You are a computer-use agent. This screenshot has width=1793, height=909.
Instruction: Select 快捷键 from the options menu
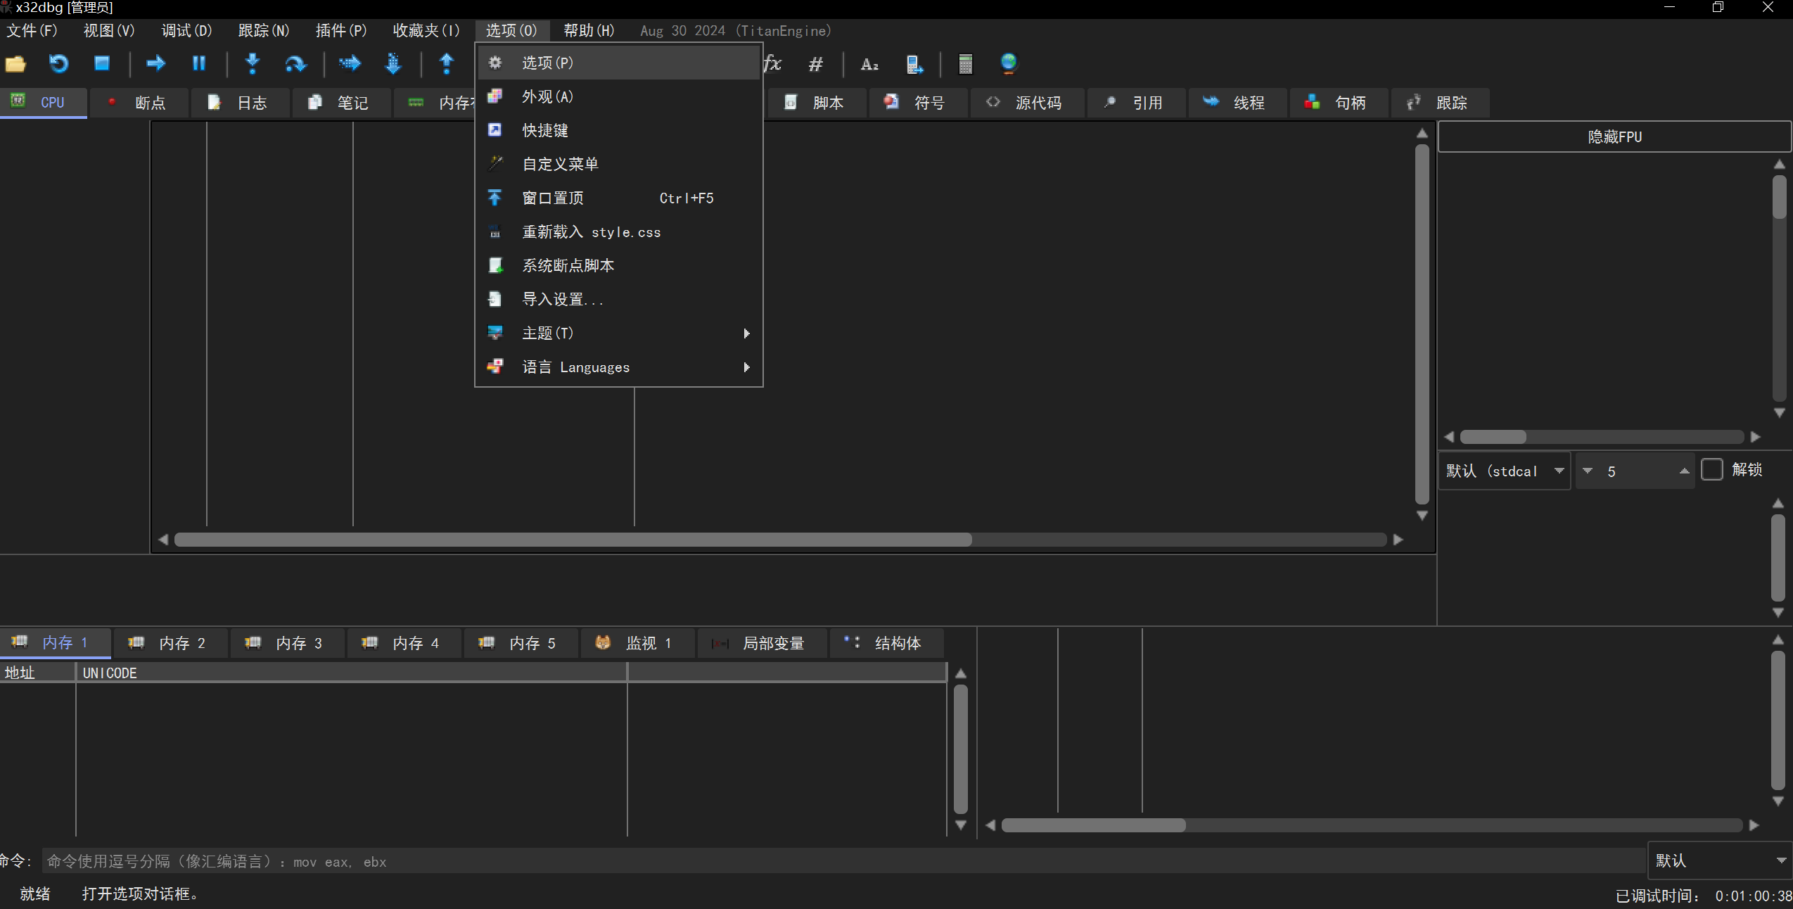545,130
